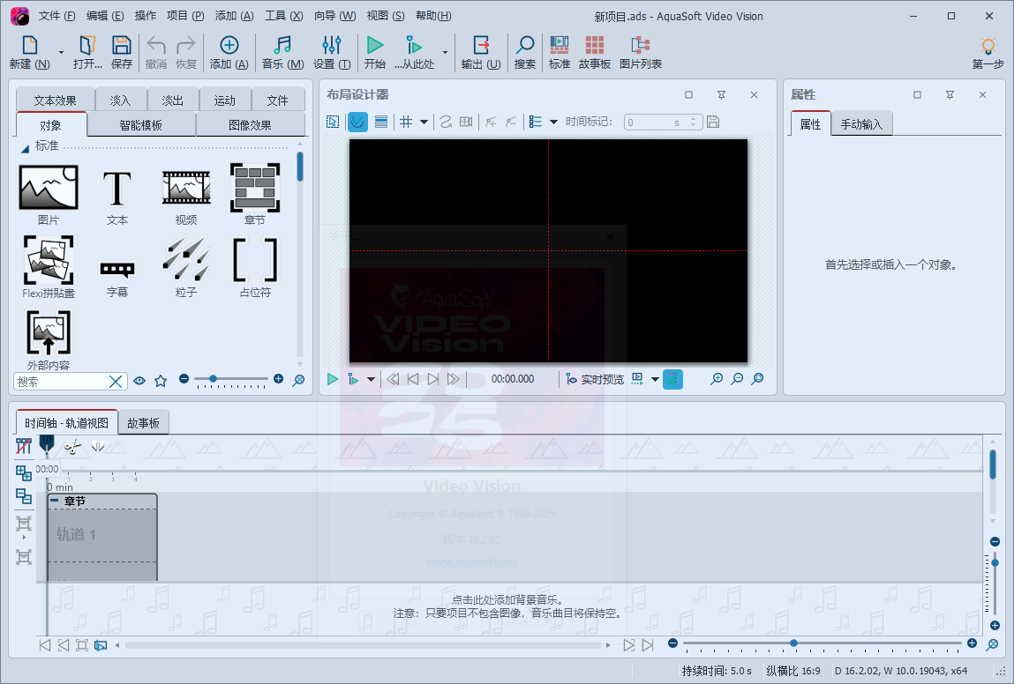The width and height of the screenshot is (1014, 684).
Task: Toggle snapping icon in layout designer toolbar
Action: point(357,122)
